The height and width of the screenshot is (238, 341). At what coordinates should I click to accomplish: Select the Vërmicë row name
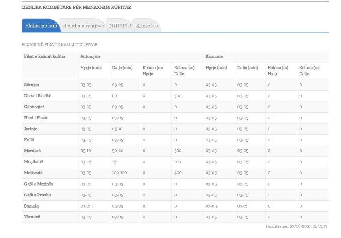(x=32, y=217)
